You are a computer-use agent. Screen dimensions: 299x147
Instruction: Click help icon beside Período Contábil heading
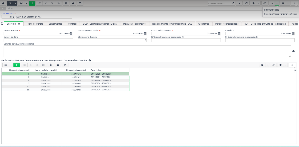pyautogui.click(x=90, y=60)
